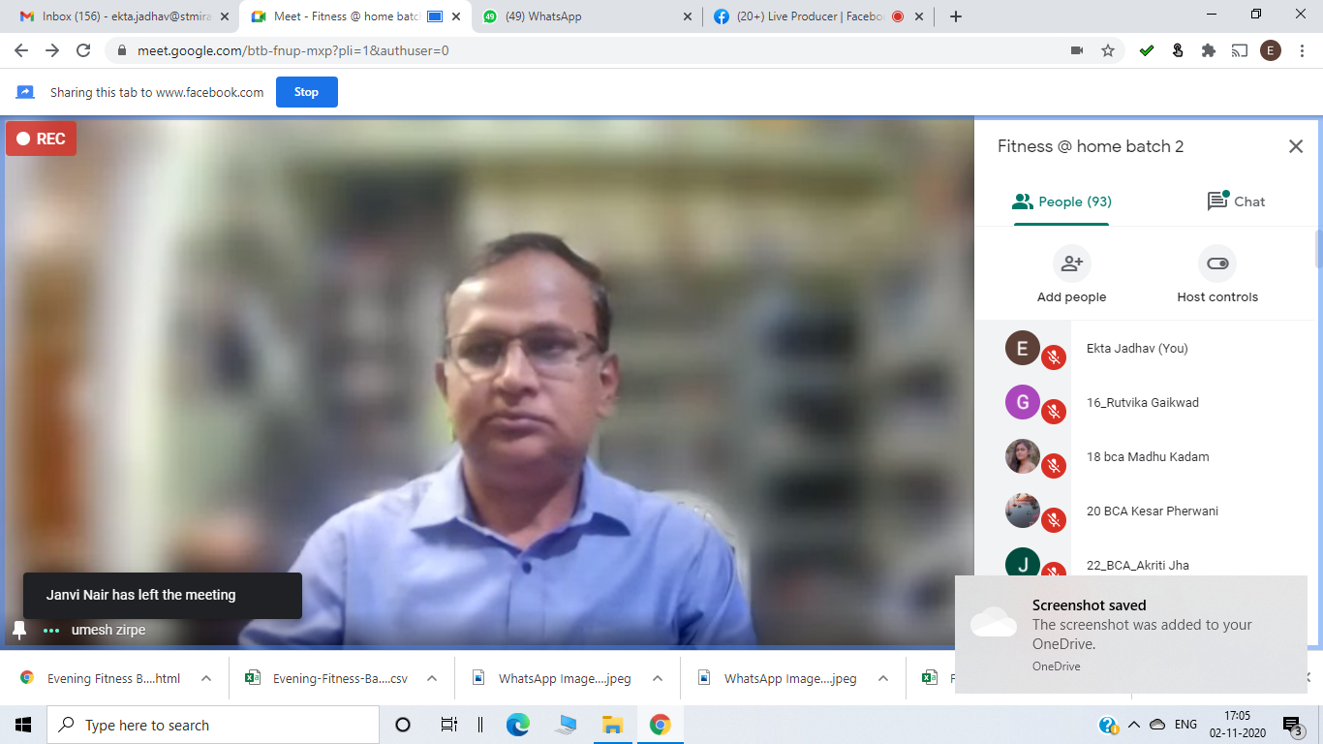Mute 16_Rutvika Gaikwad's microphone
This screenshot has height=744, width=1323.
click(x=1054, y=412)
